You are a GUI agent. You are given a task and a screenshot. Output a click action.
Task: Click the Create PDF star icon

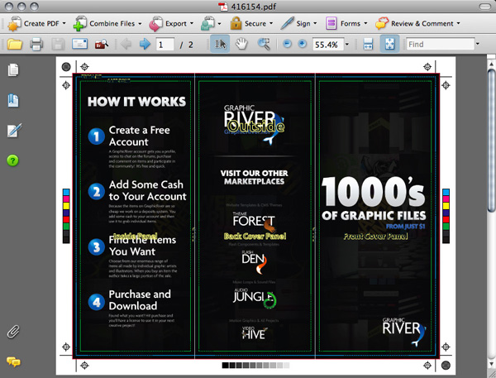click(x=14, y=24)
